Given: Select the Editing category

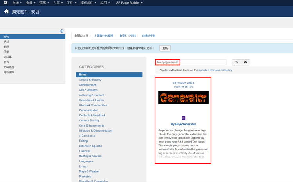Looking at the screenshot, I should (83, 141).
